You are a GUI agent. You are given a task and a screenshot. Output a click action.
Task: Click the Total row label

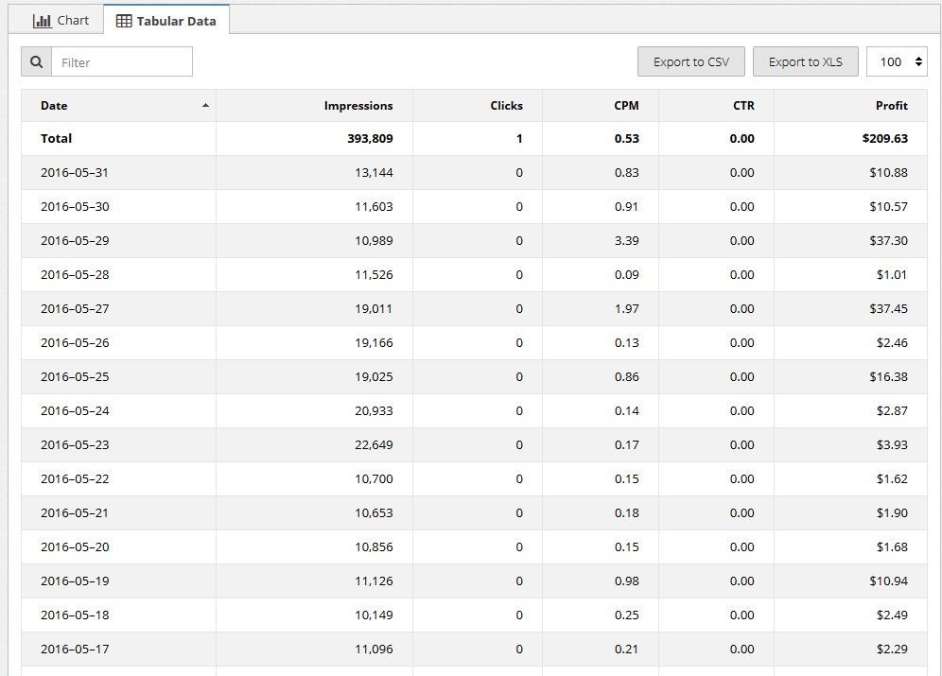(56, 139)
